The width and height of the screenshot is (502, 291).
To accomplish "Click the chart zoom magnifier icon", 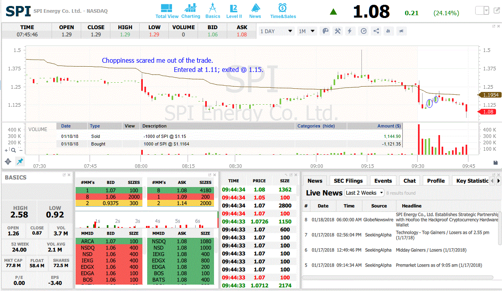I will (x=13, y=150).
